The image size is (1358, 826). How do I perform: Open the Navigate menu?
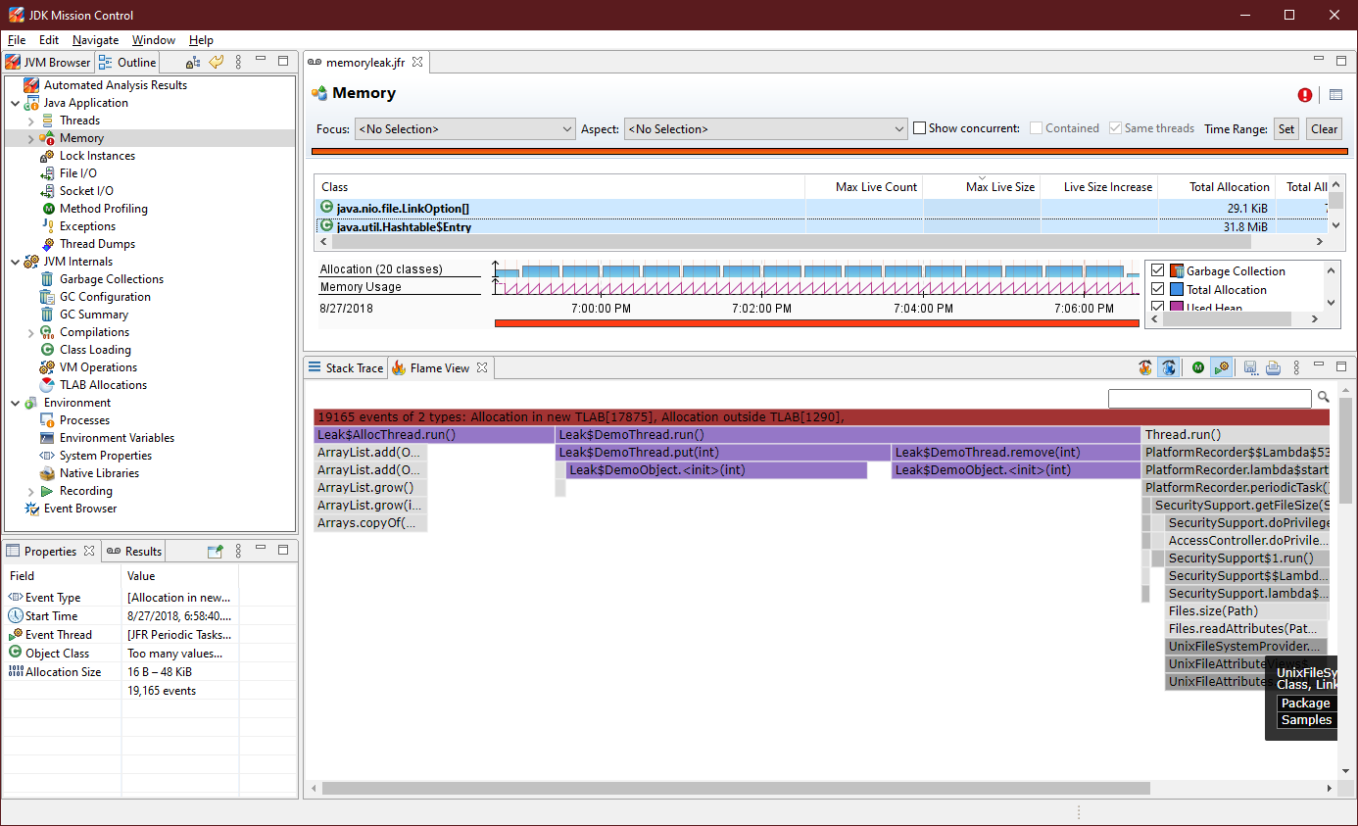tap(95, 40)
